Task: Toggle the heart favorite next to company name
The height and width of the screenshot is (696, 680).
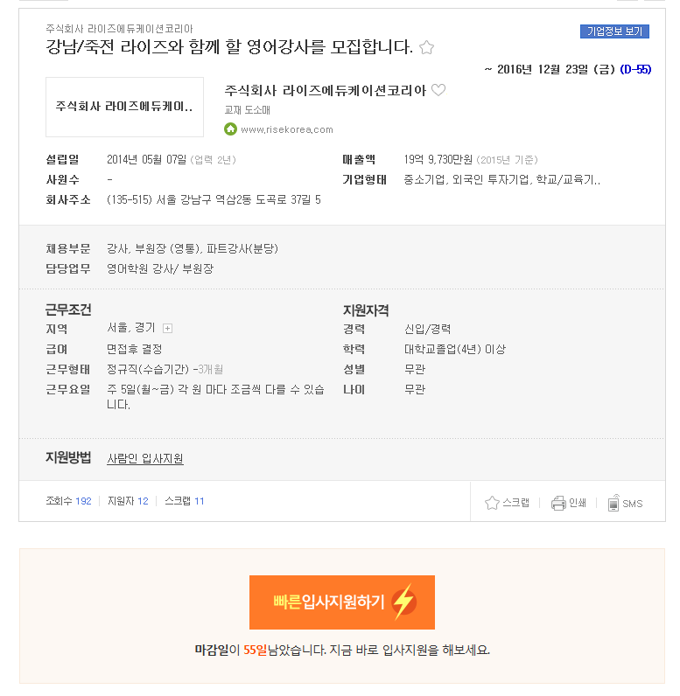Action: pos(438,90)
